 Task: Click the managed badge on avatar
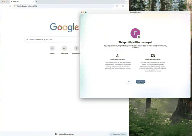[x=139, y=37]
